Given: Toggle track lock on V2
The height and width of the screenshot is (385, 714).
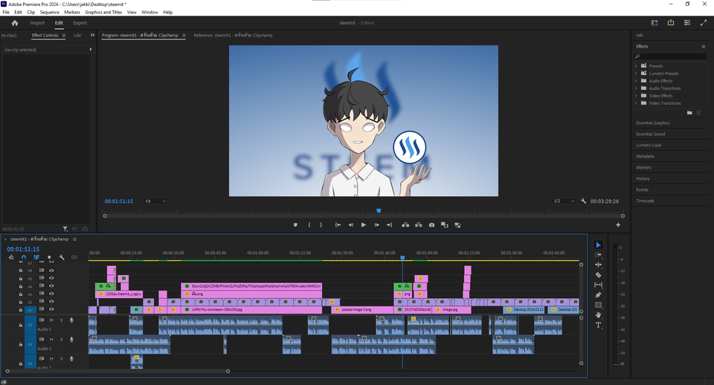Looking at the screenshot, I should tap(21, 302).
